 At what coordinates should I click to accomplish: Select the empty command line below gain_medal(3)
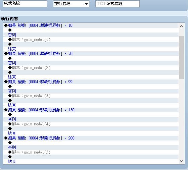(x=91, y=101)
